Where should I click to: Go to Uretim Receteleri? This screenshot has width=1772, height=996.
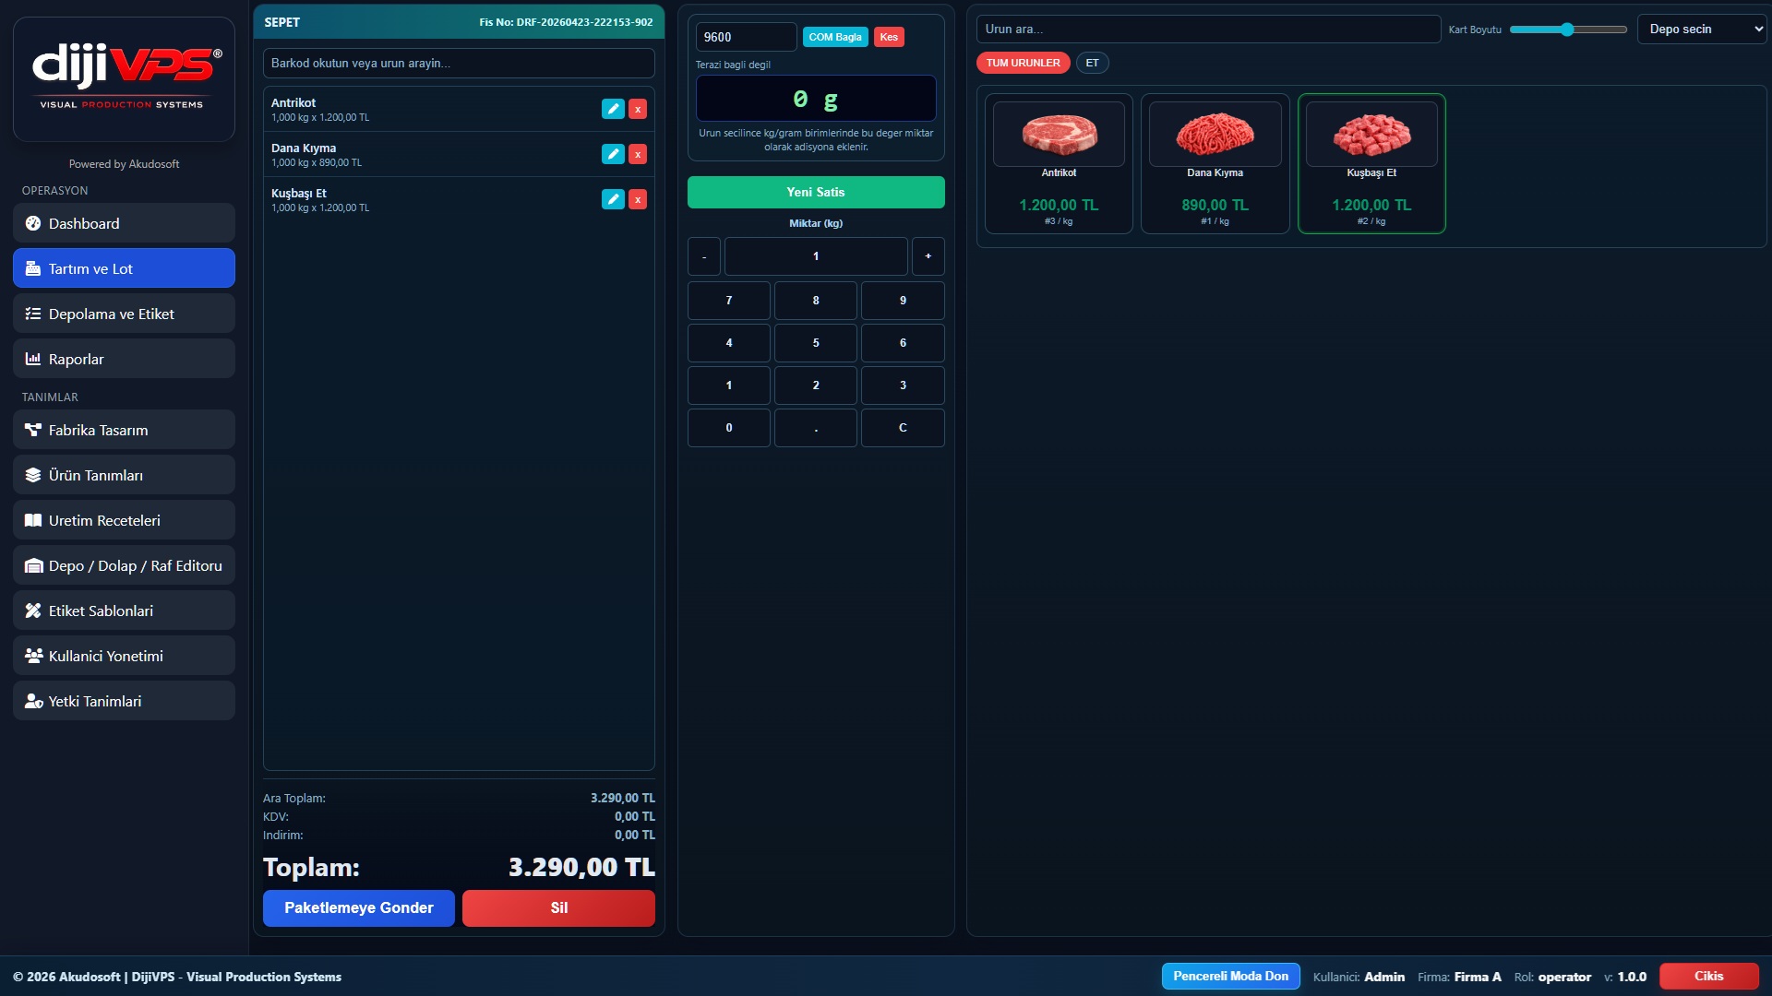point(124,520)
